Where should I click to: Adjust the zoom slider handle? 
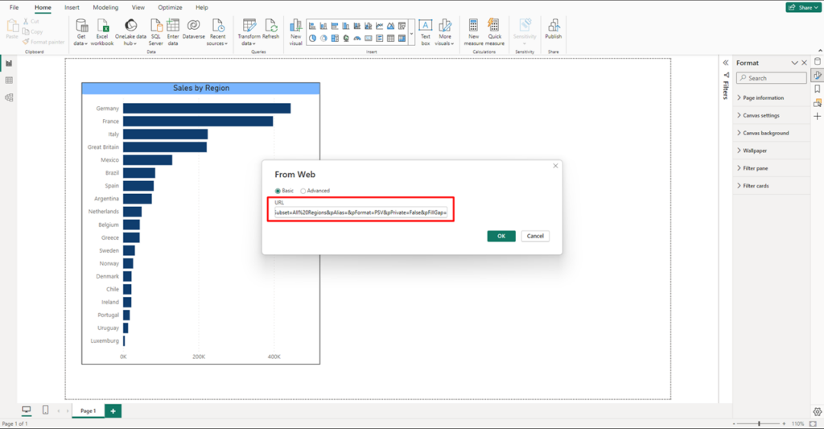point(760,423)
